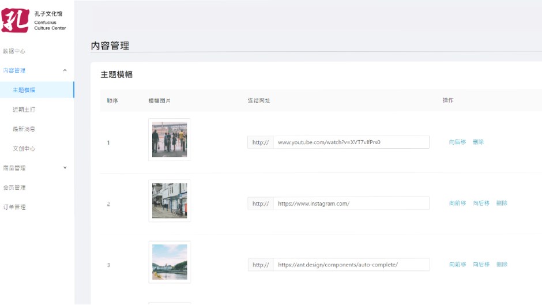Click 删除 link for row 1
Viewport: 542px width, 305px height.
pyautogui.click(x=478, y=142)
